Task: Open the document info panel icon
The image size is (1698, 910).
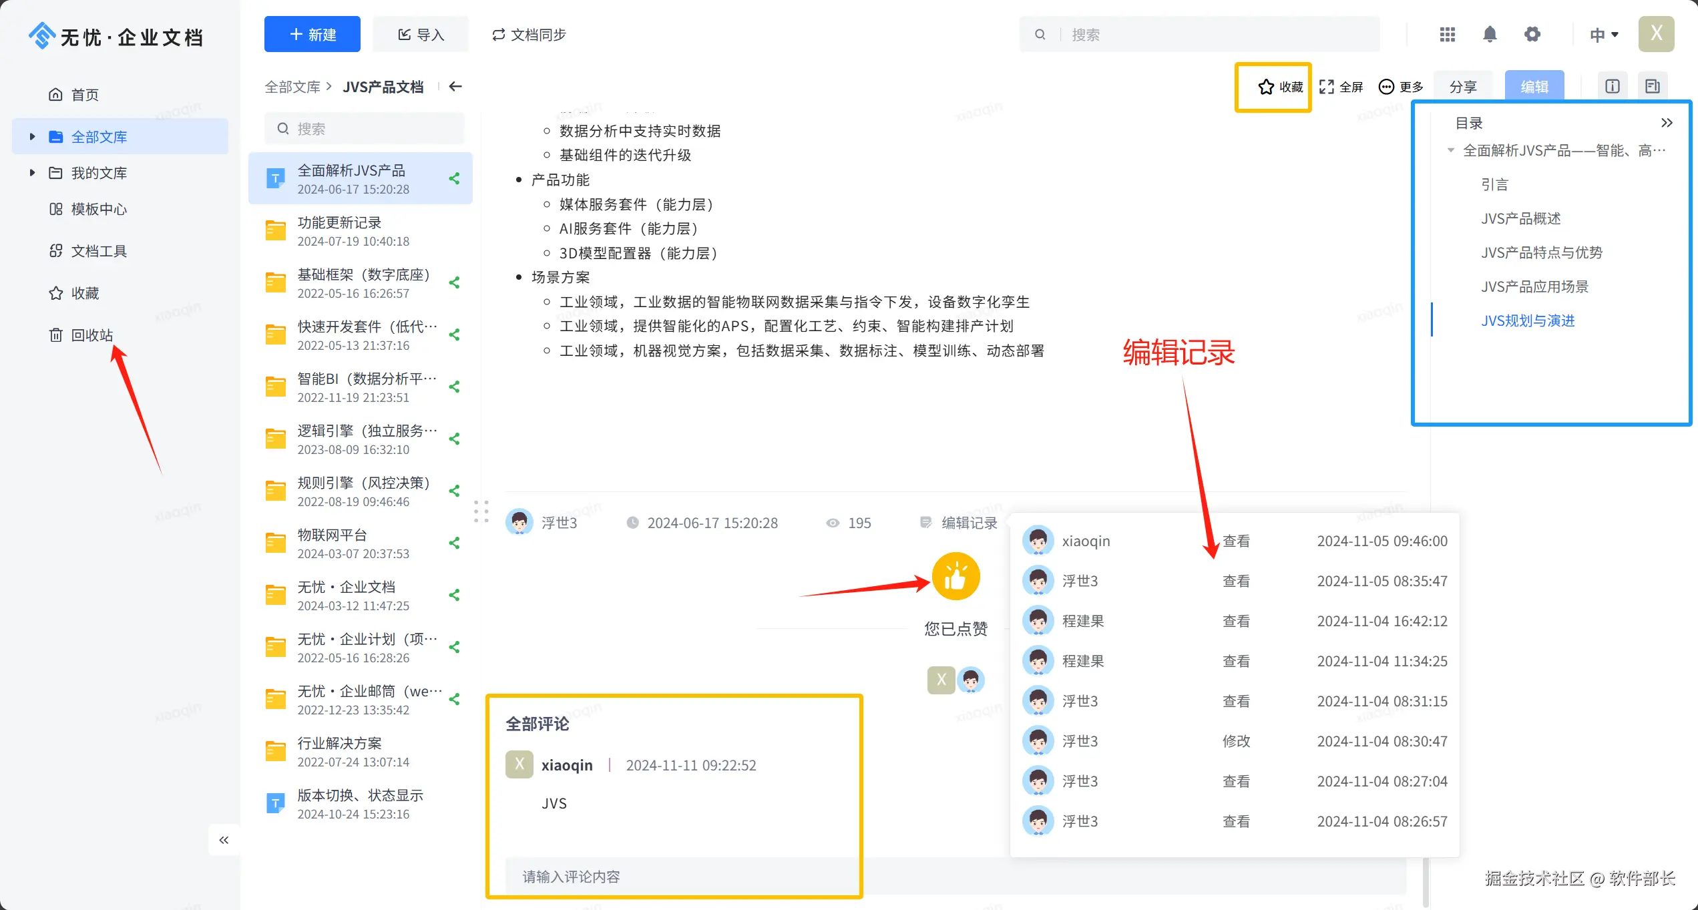Action: (1612, 87)
